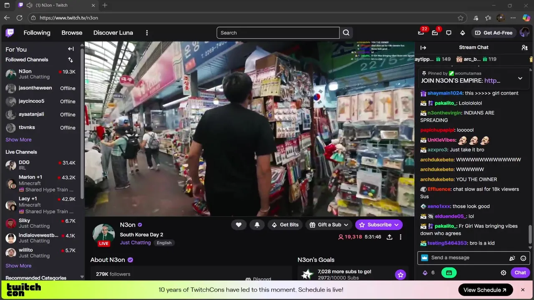Select the N3on - Twitch browser tab
The image size is (534, 300).
pyautogui.click(x=56, y=5)
